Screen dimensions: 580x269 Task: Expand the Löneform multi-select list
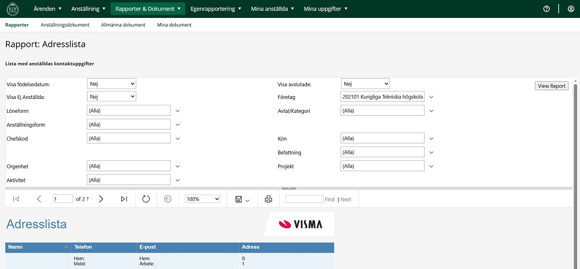pos(178,110)
